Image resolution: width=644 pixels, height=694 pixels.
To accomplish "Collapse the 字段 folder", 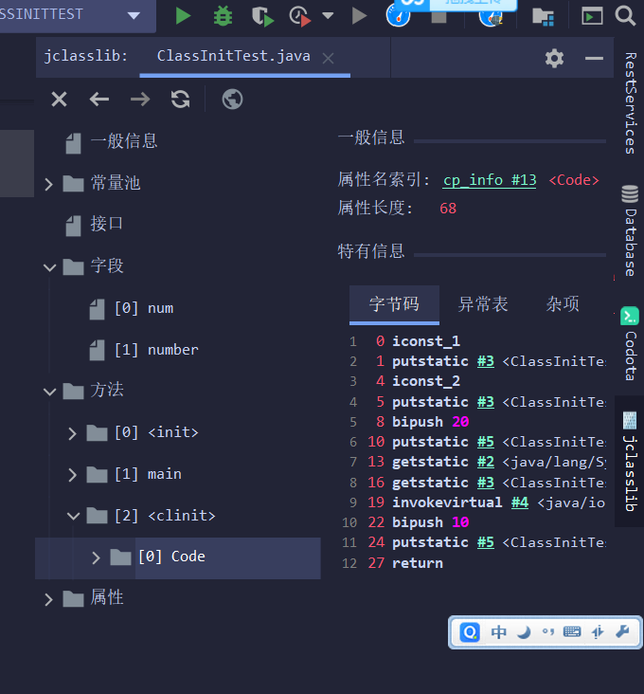I will (49, 267).
